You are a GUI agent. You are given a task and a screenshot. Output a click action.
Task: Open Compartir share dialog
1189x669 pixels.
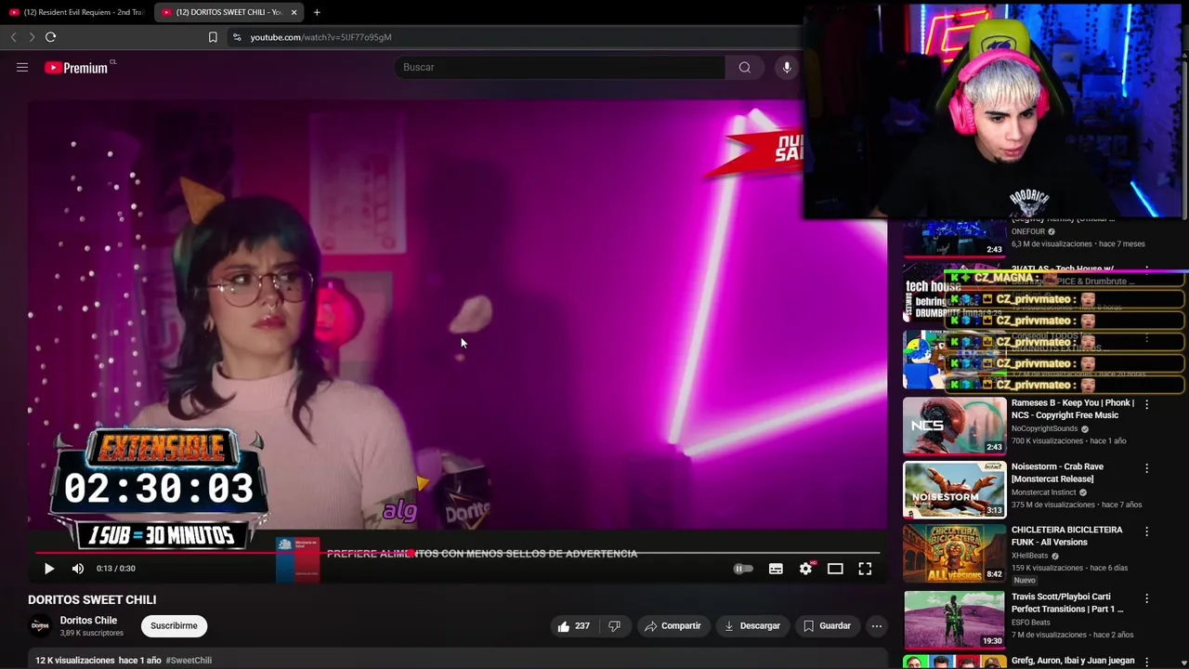coord(673,626)
